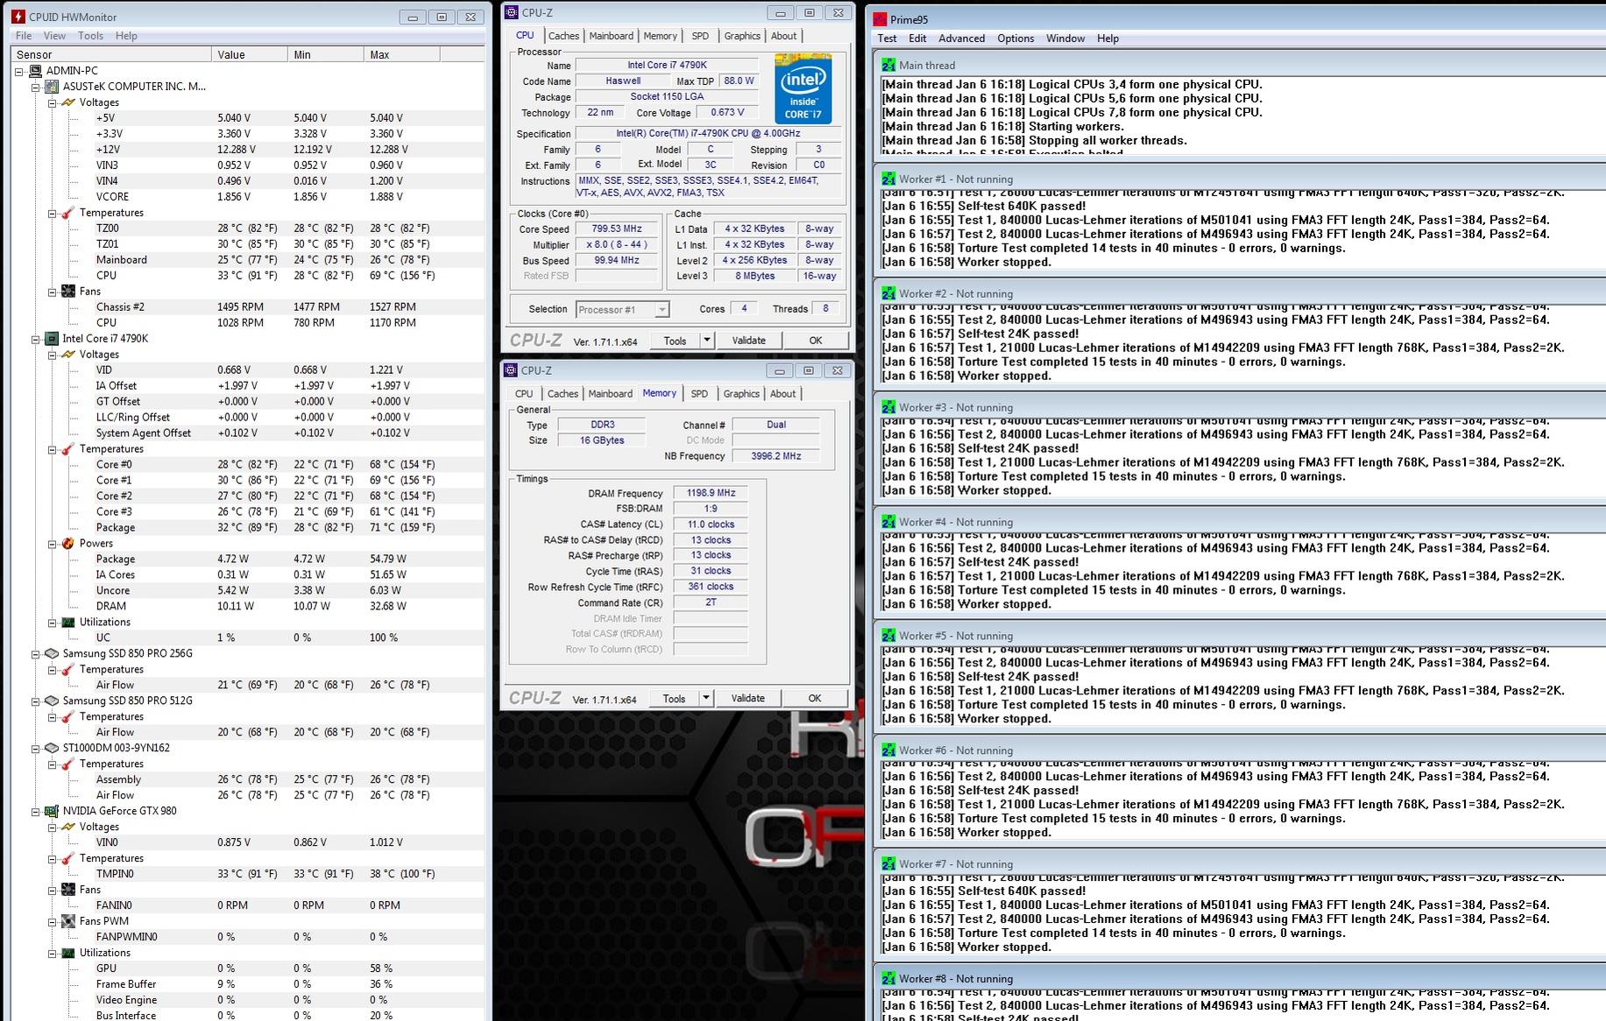Click Validate in CPU-Z Memory window
The image size is (1606, 1021).
click(x=747, y=698)
